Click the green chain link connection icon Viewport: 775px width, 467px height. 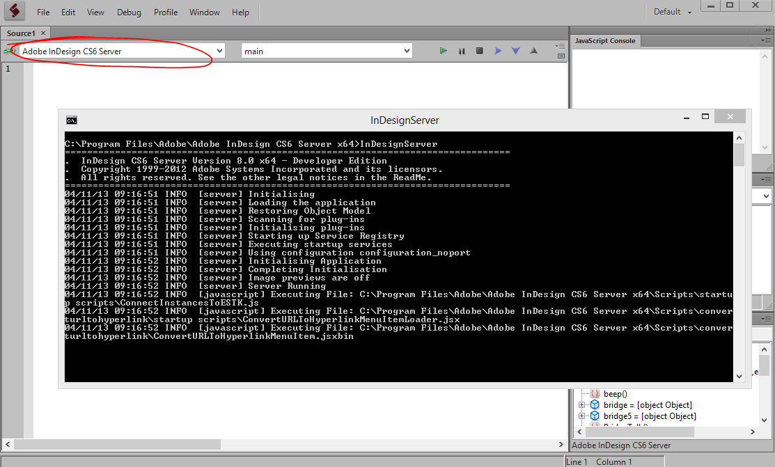point(9,50)
